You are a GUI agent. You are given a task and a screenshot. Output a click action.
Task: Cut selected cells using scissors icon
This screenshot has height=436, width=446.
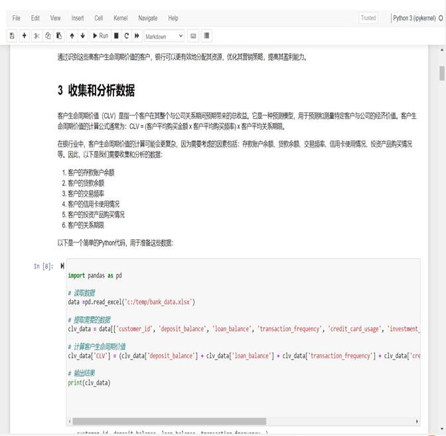pos(37,36)
